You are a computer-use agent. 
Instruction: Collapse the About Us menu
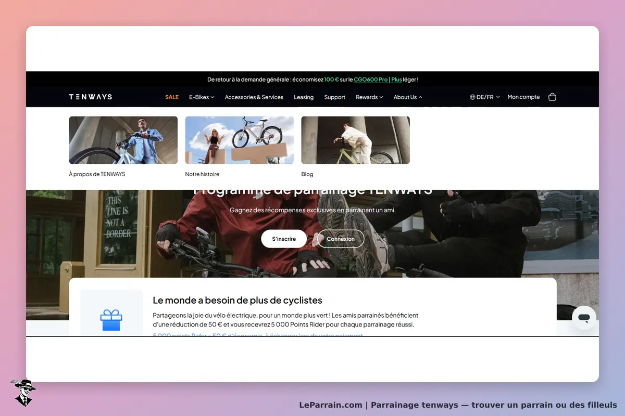coord(408,97)
